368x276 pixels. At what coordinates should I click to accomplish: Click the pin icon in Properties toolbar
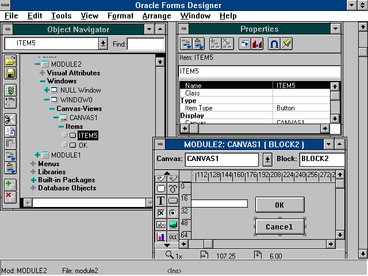pyautogui.click(x=287, y=44)
